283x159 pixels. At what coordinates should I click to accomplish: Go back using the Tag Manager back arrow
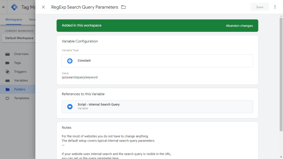coord(4,7)
